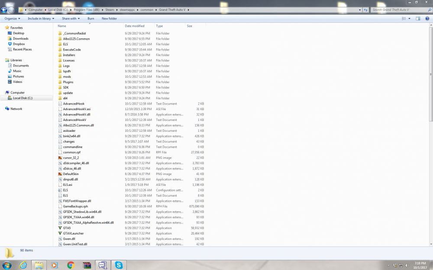Viewport: 433px width, 270px height.
Task: Select the Plugins folder
Action: 68,82
